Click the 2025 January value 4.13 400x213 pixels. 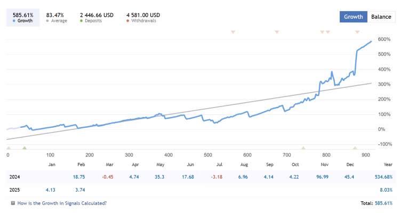pos(50,190)
